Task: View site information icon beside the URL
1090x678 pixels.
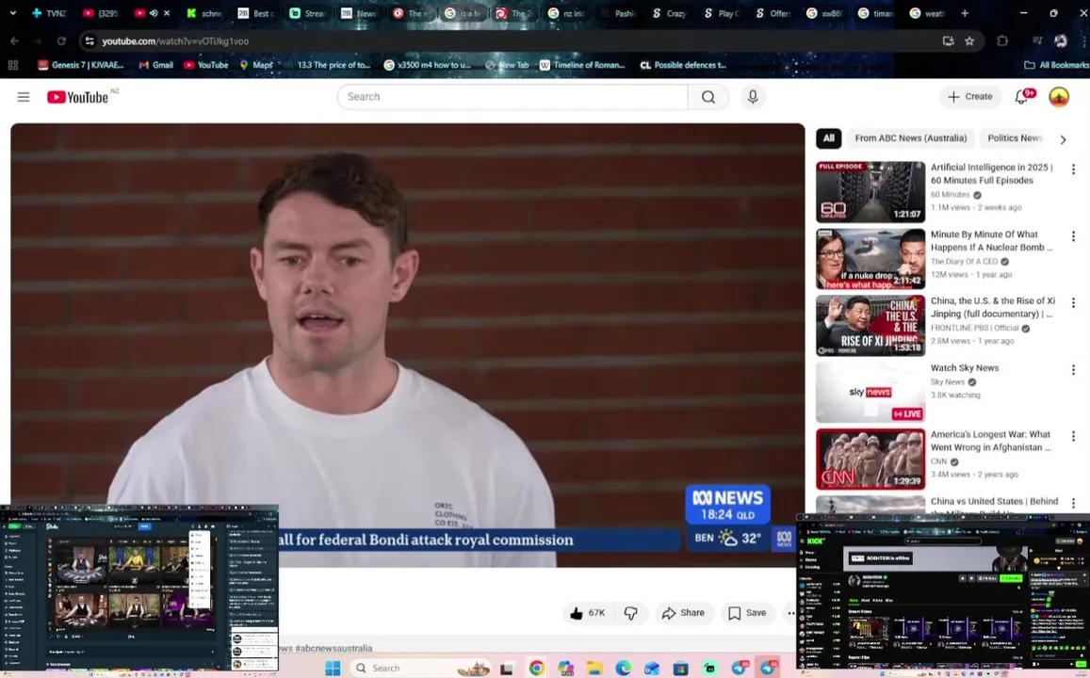Action: point(89,41)
